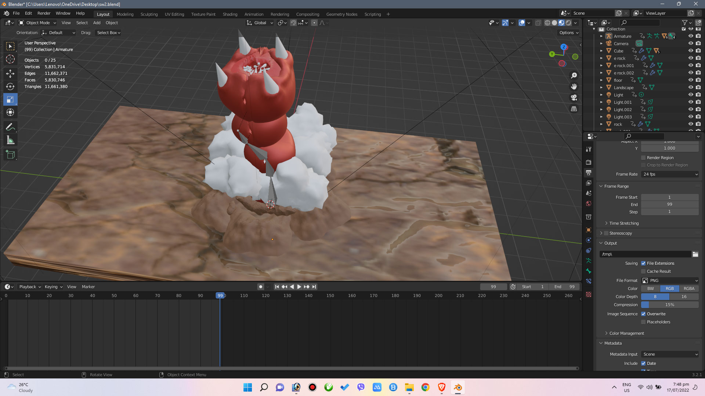The height and width of the screenshot is (396, 705).
Task: Switch perspective/orthographic grid icon
Action: 574,109
